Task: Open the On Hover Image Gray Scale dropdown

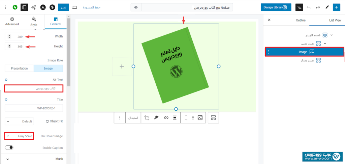Action: coord(19,136)
